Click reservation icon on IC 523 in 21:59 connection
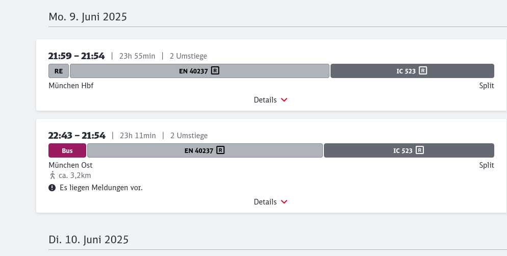Image resolution: width=507 pixels, height=256 pixels. point(423,71)
